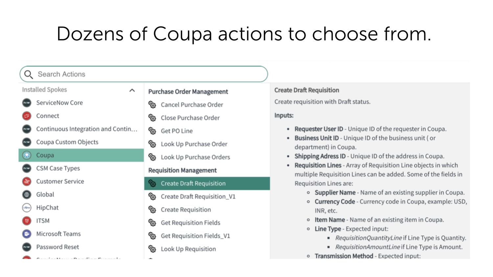Select the Global spoke icon
Screen dimensions: 493x277
(x=26, y=194)
